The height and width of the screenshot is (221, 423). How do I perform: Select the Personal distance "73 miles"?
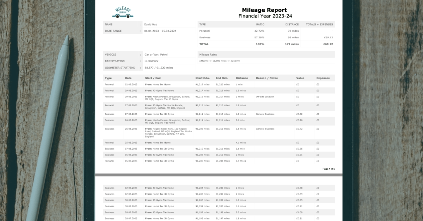[x=293, y=31]
